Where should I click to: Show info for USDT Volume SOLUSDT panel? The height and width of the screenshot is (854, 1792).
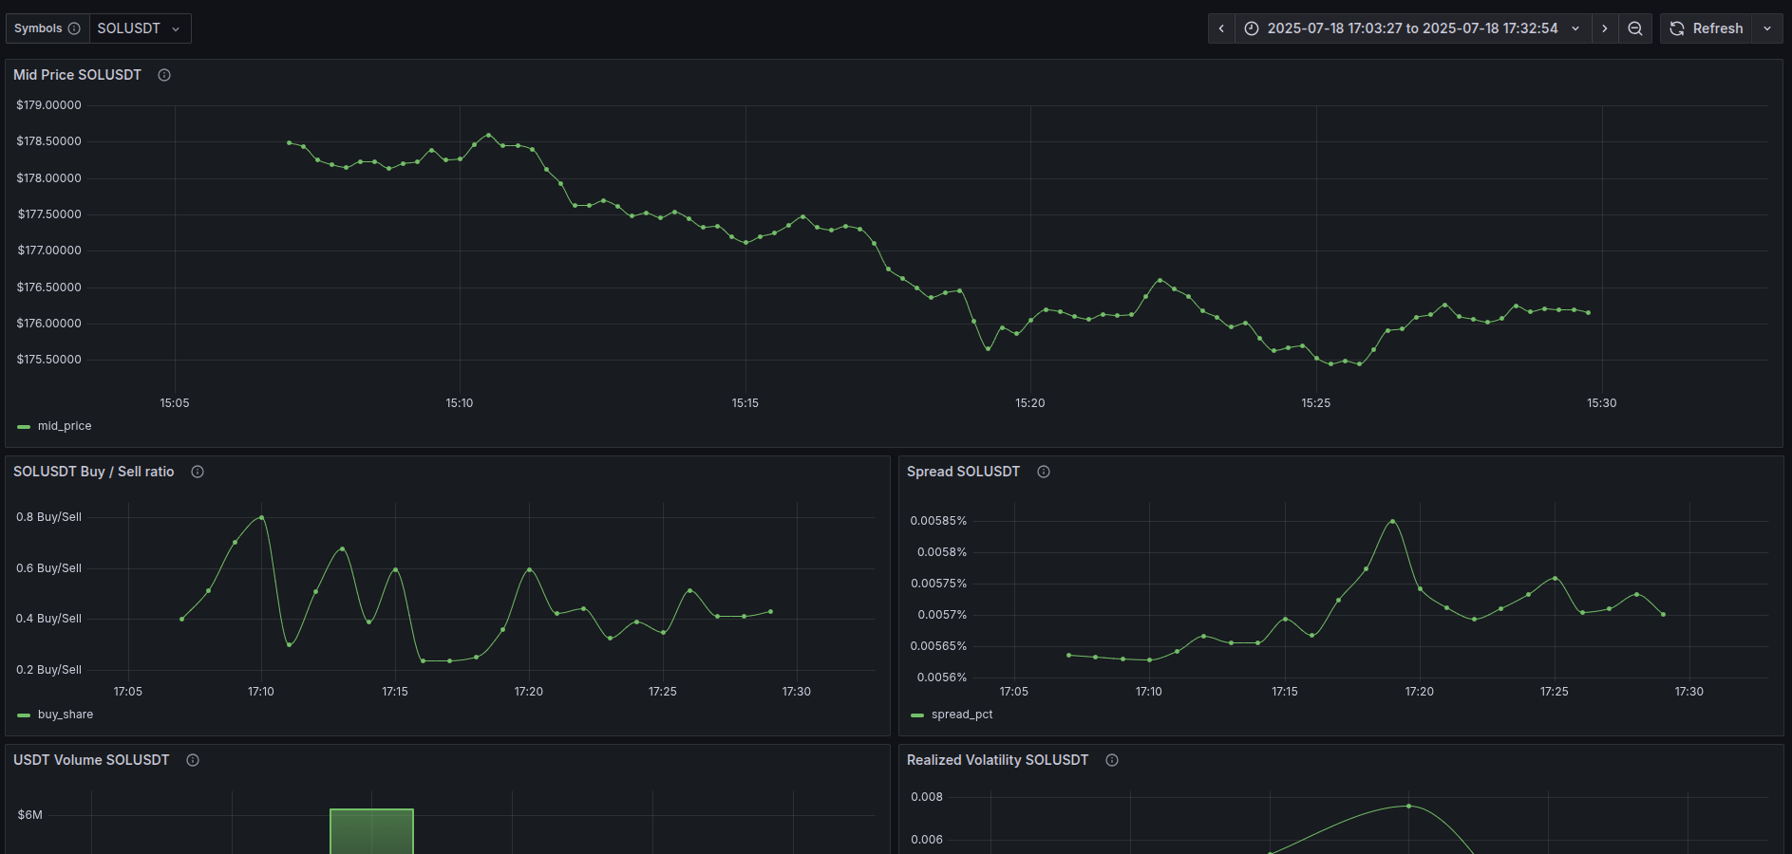pyautogui.click(x=193, y=760)
